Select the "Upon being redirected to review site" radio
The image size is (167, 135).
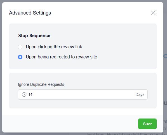(20, 57)
